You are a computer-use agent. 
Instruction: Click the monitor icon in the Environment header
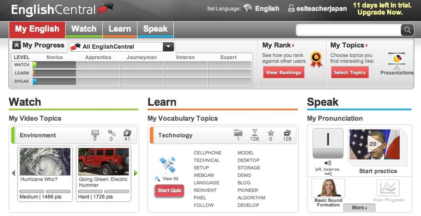pyautogui.click(x=95, y=133)
